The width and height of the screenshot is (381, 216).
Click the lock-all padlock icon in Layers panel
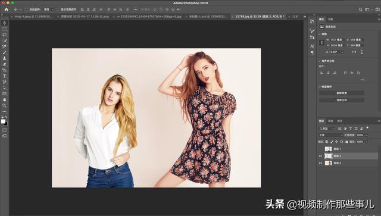(x=346, y=142)
